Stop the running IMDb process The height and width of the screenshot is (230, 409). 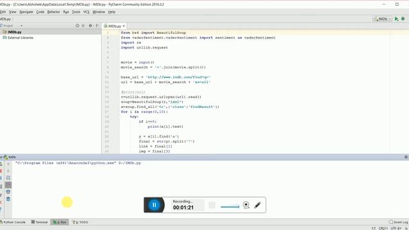pyautogui.click(x=1, y=171)
